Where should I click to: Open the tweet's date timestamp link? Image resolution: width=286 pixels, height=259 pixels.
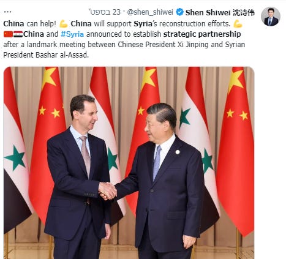coord(105,12)
